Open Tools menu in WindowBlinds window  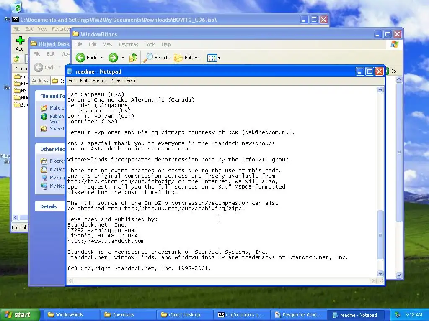coord(150,44)
